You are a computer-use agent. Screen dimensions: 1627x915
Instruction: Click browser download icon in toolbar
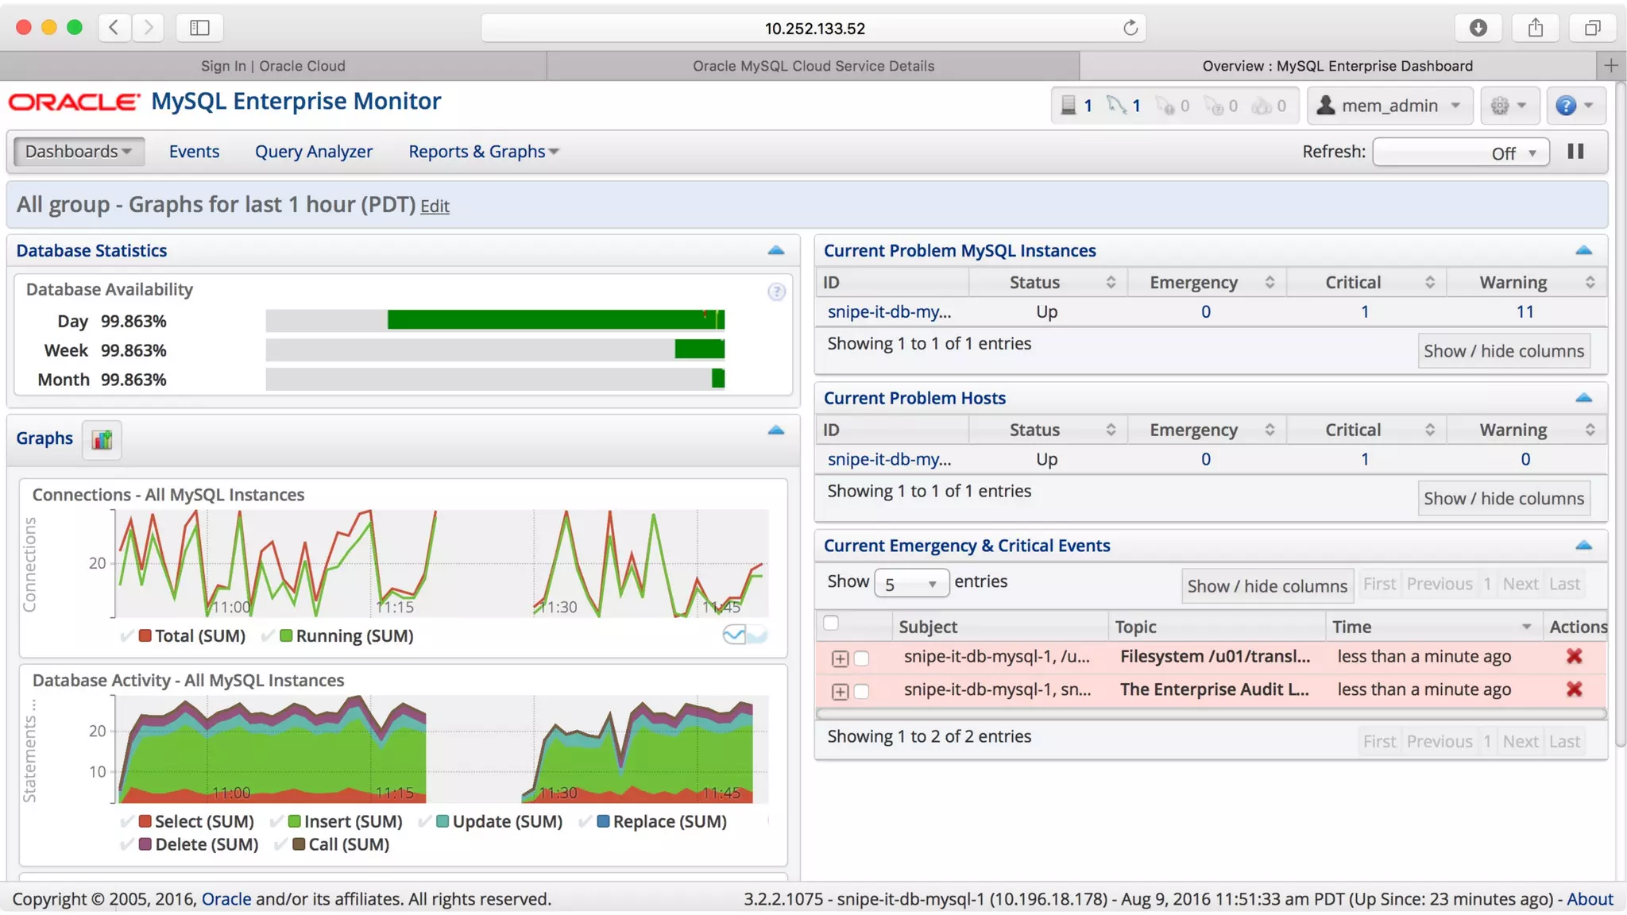tap(1478, 28)
